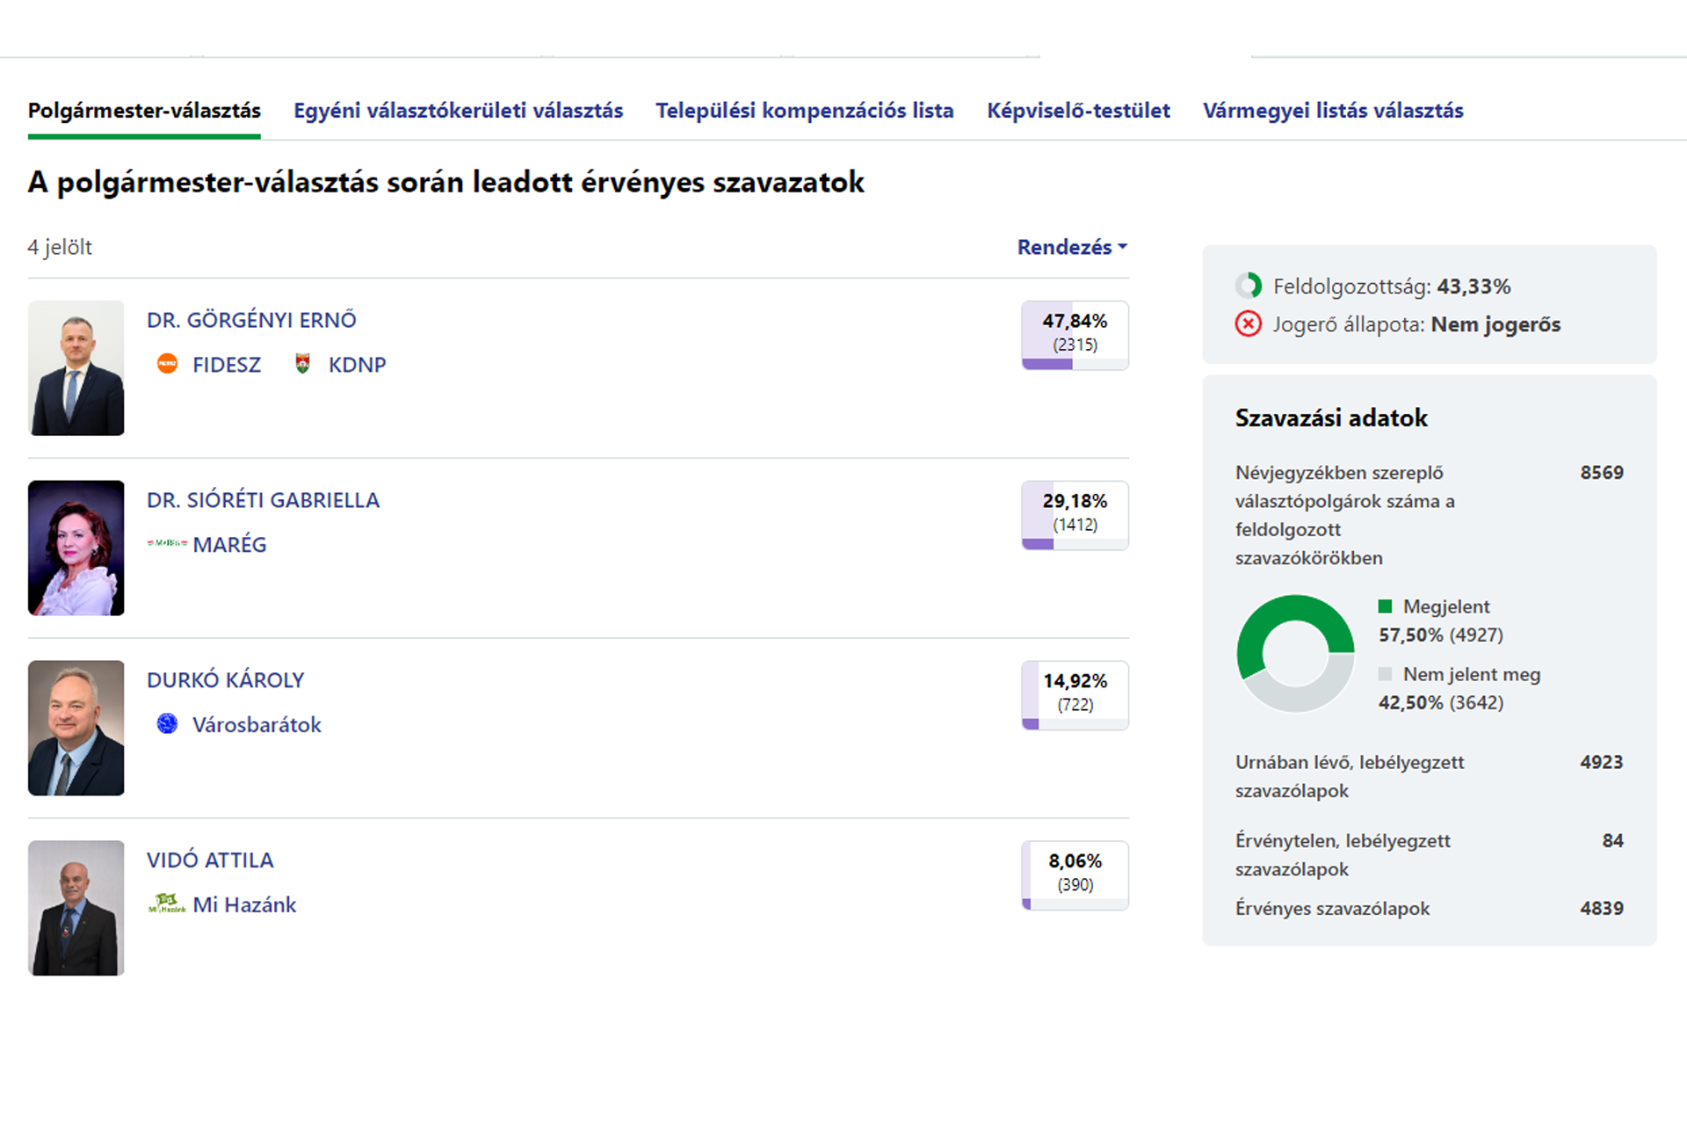Click Dr. Görgényi Ernő's portrait photo

coord(76,367)
